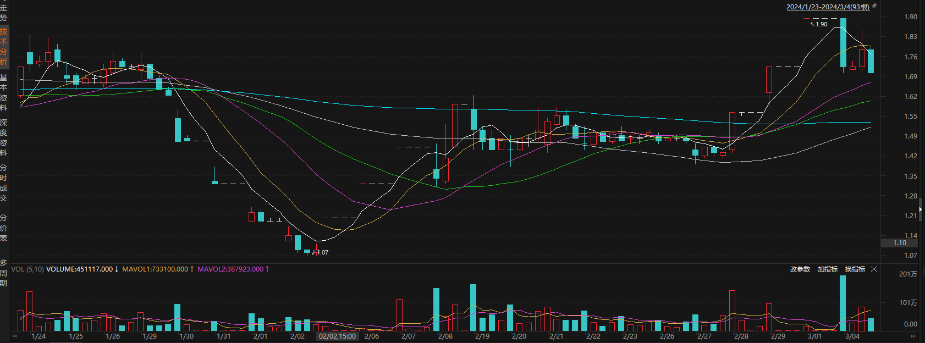This screenshot has width=925, height=343.
Task: Open the 2024/1/23-2024/3/4 date range link
Action: click(x=827, y=7)
